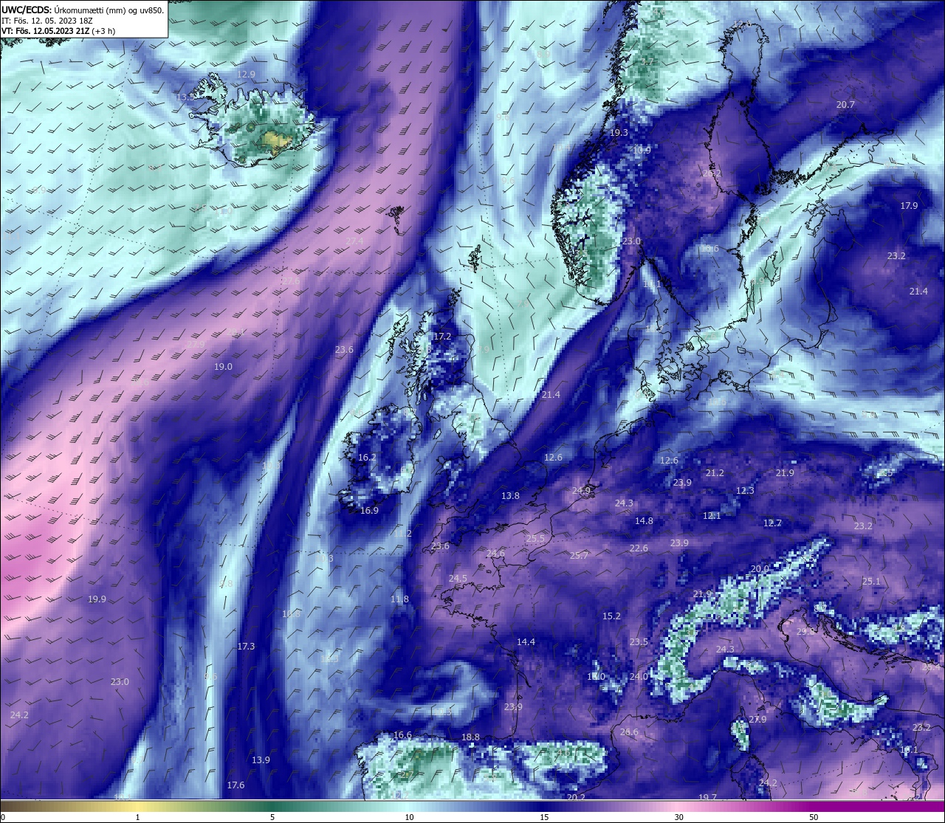This screenshot has width=945, height=823.
Task: Click the color scale label '50'
Action: (x=814, y=817)
